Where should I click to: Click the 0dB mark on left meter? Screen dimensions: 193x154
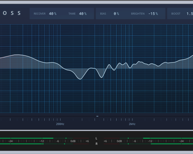click(73, 141)
